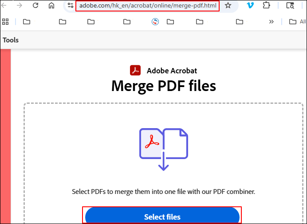The image size is (307, 224).
Task: Show more bookmarks with the double chevron
Action: point(271,22)
